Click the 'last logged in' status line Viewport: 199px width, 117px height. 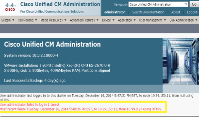(x=96, y=97)
